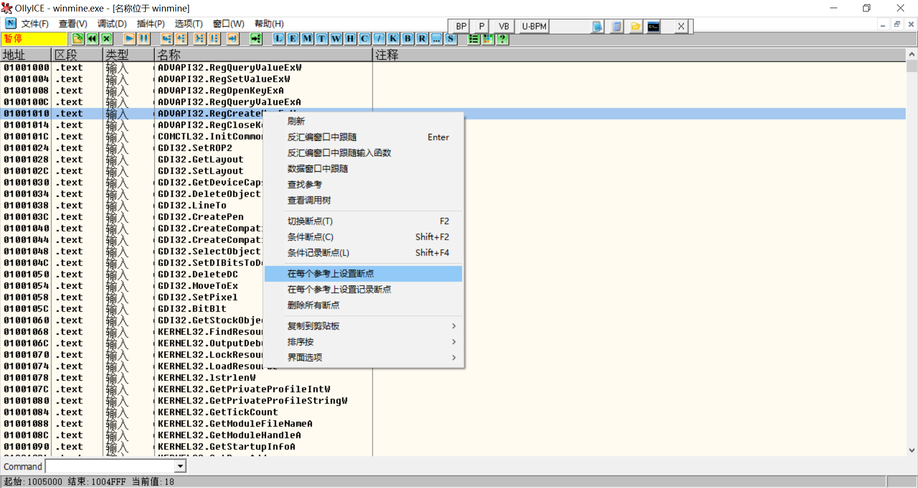Image resolution: width=918 pixels, height=488 pixels.
Task: Click the command prompt icon in floating toolbar
Action: tap(654, 26)
